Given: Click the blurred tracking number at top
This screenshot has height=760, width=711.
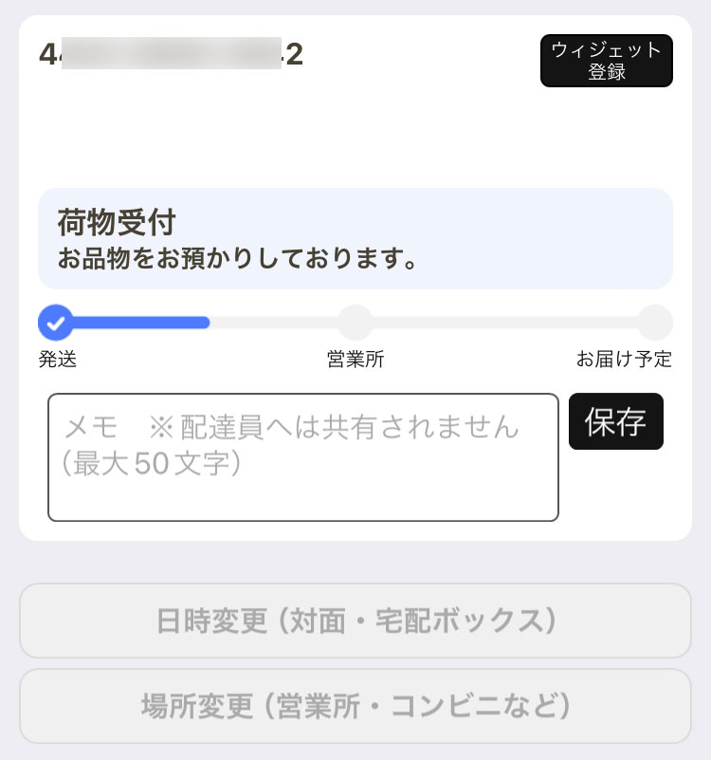Looking at the screenshot, I should 172,53.
